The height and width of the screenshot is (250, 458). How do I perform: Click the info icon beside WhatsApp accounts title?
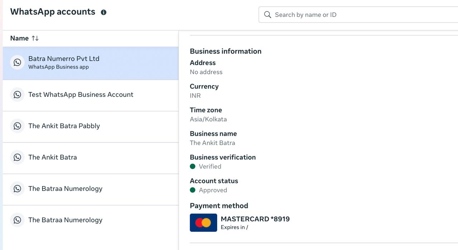click(103, 12)
